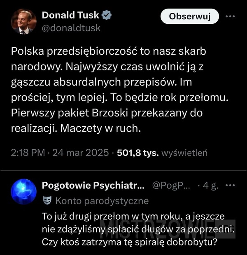Open Pogotowie Psychiatr... profile avatar
Screen dimensions: 247x255
(x=23, y=192)
